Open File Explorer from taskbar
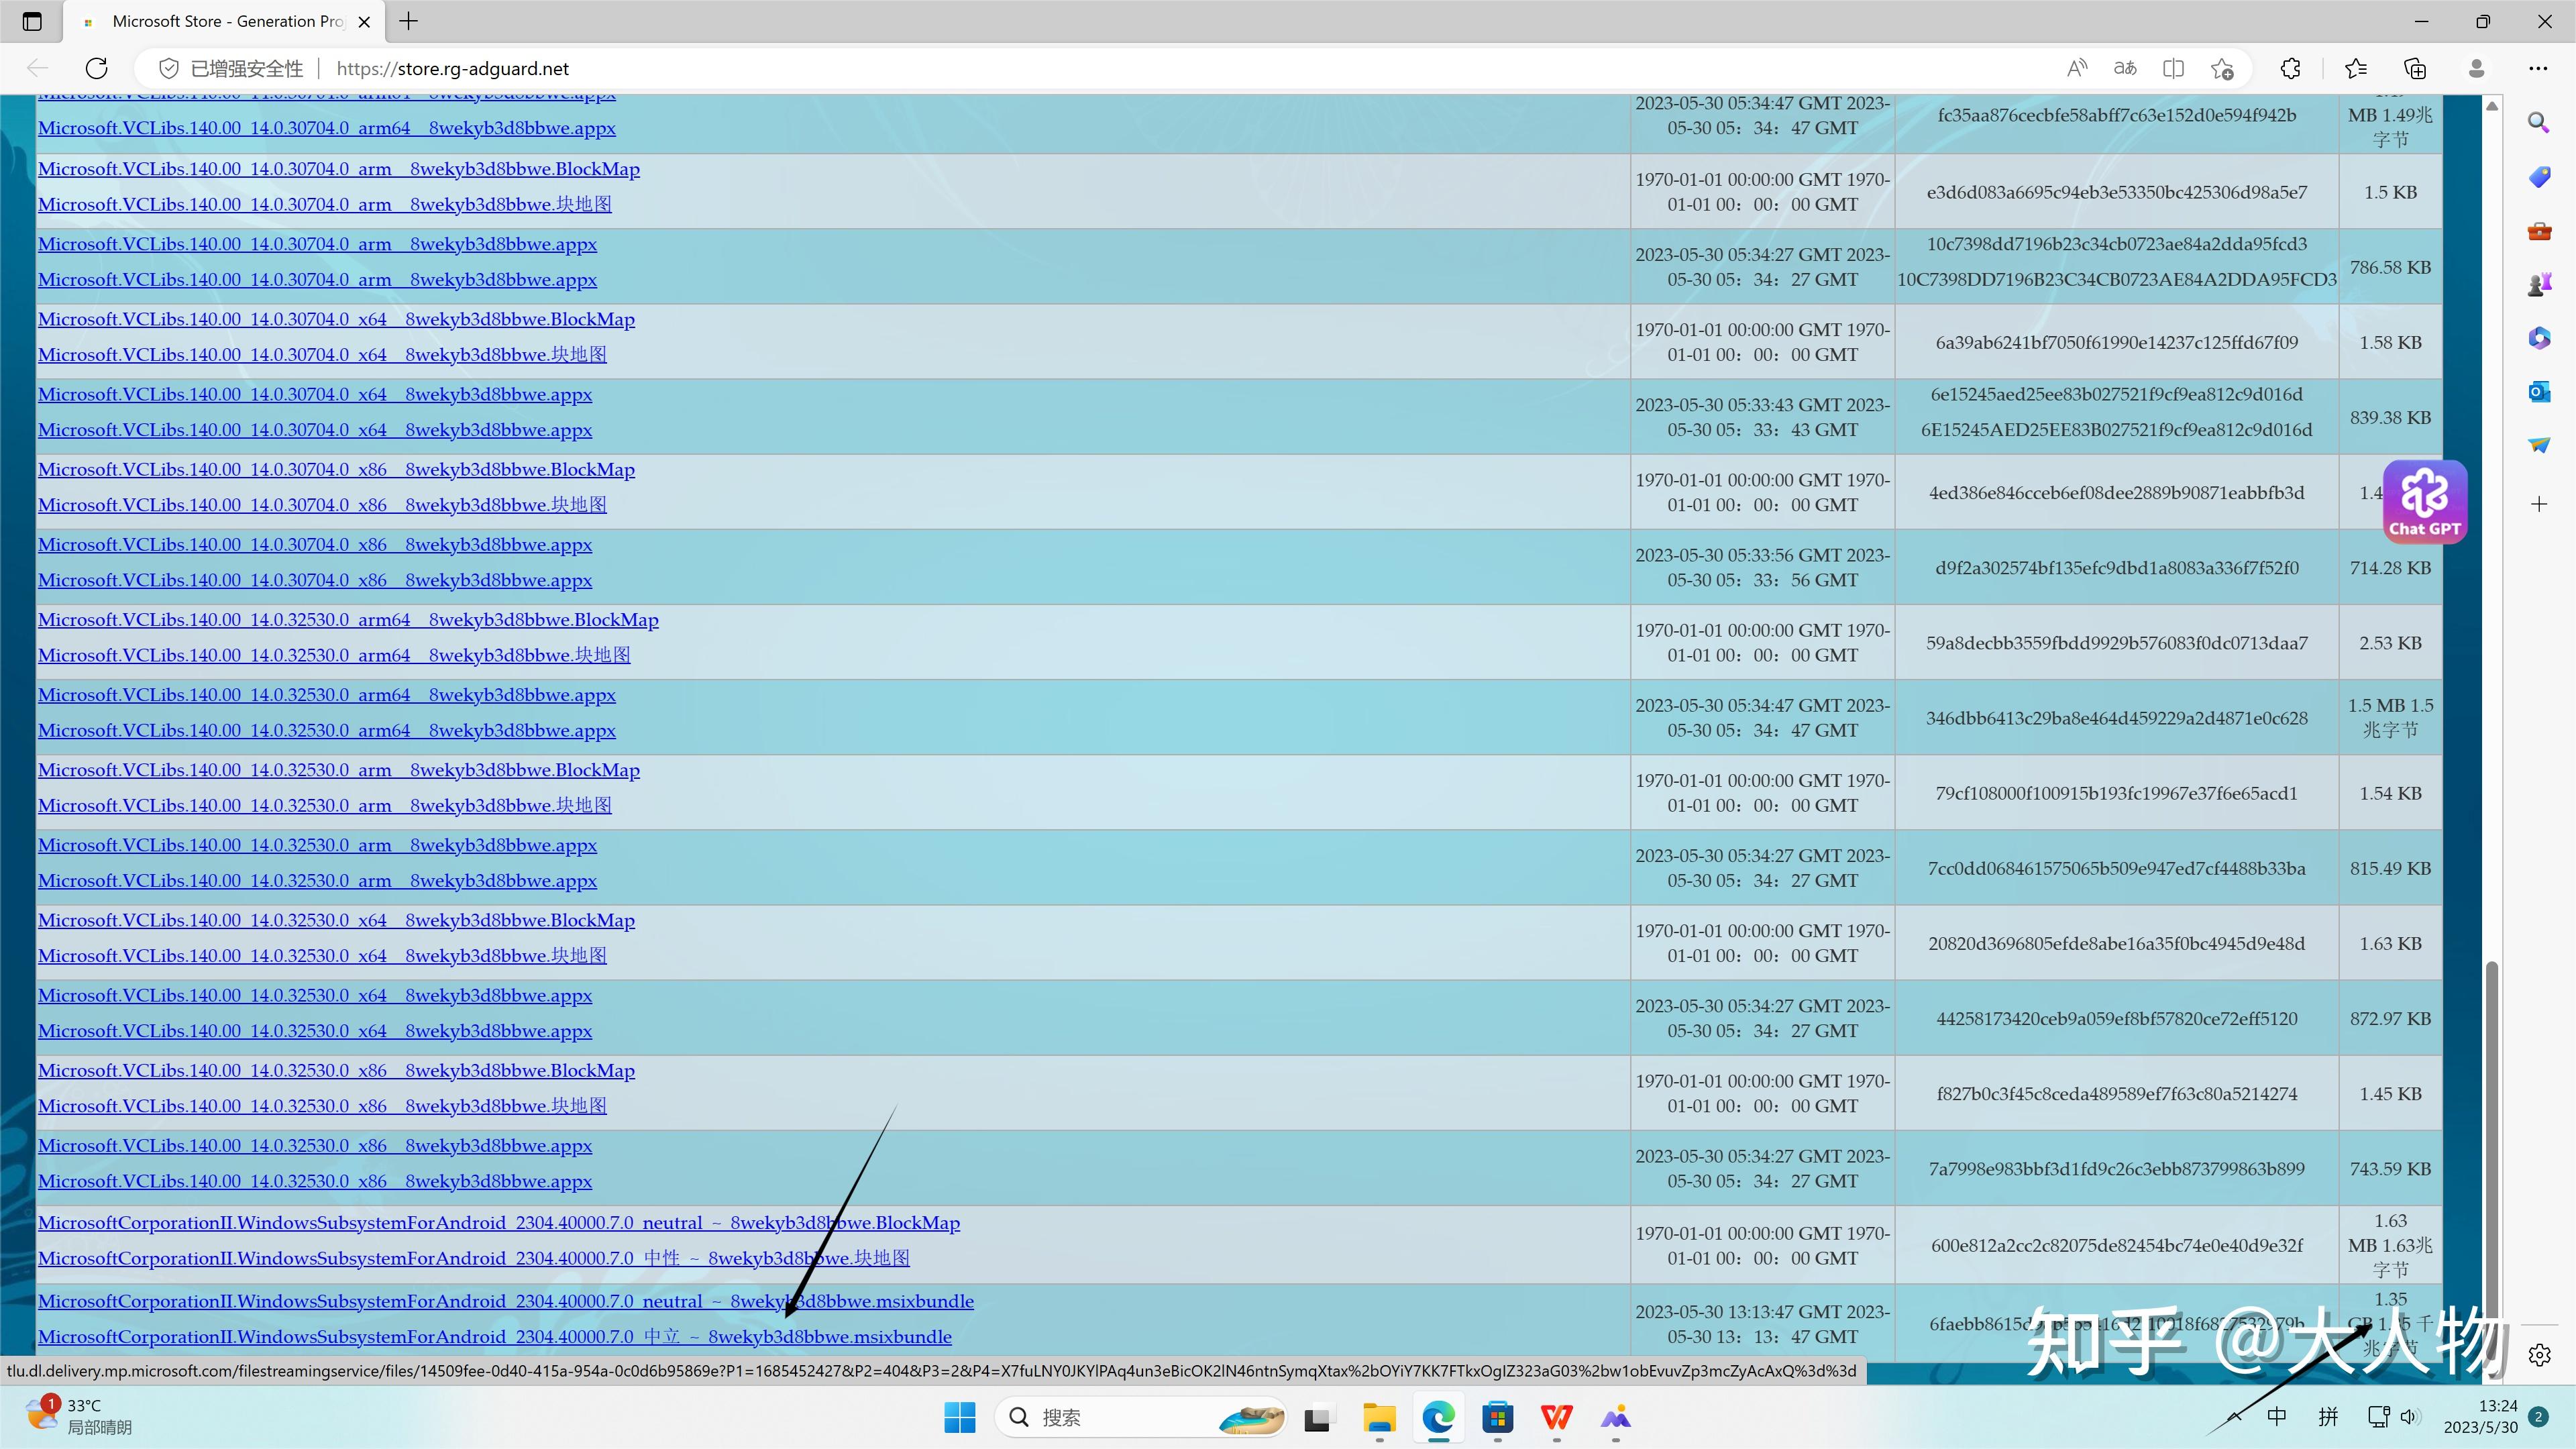Screen dimensions: 2576x1449 [x=1379, y=1417]
